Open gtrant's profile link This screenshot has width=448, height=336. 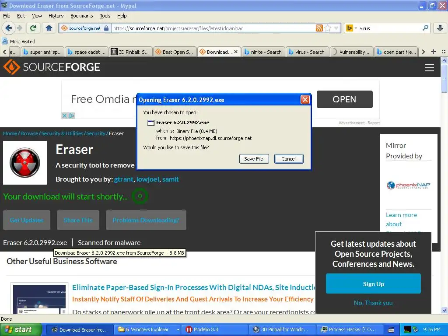[123, 179]
